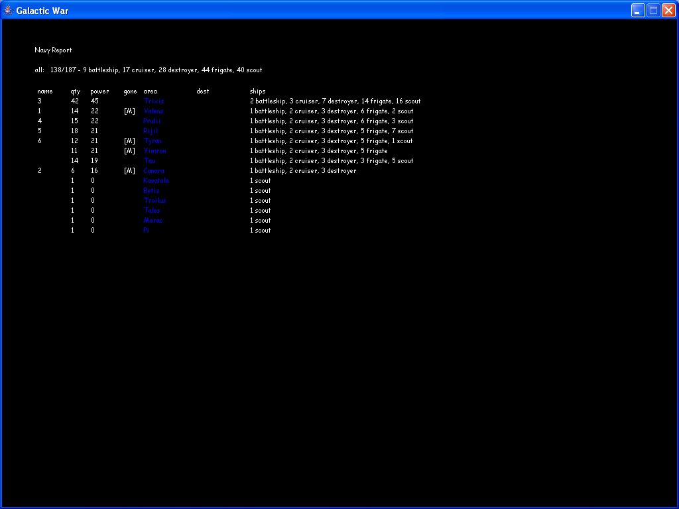Go to the Troilus area
This screenshot has height=509, width=679.
[154, 201]
